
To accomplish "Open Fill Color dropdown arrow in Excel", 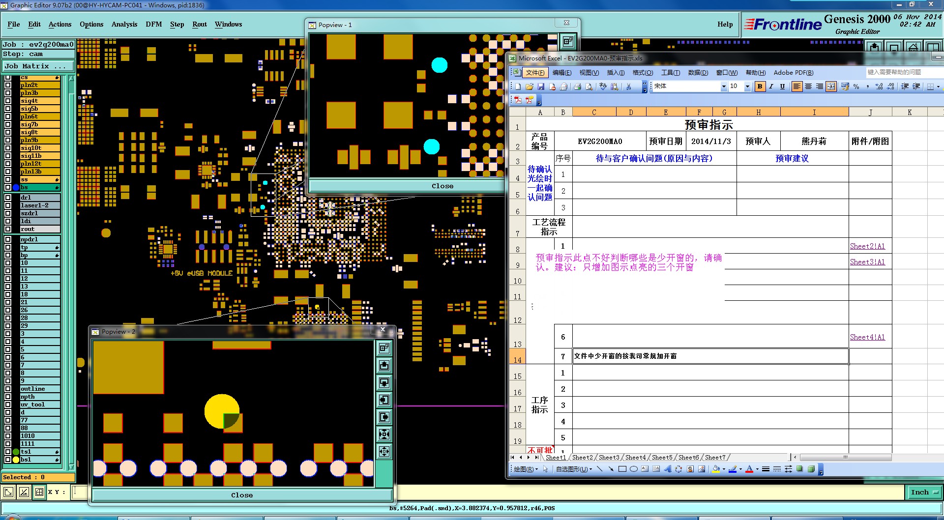I will [x=724, y=469].
